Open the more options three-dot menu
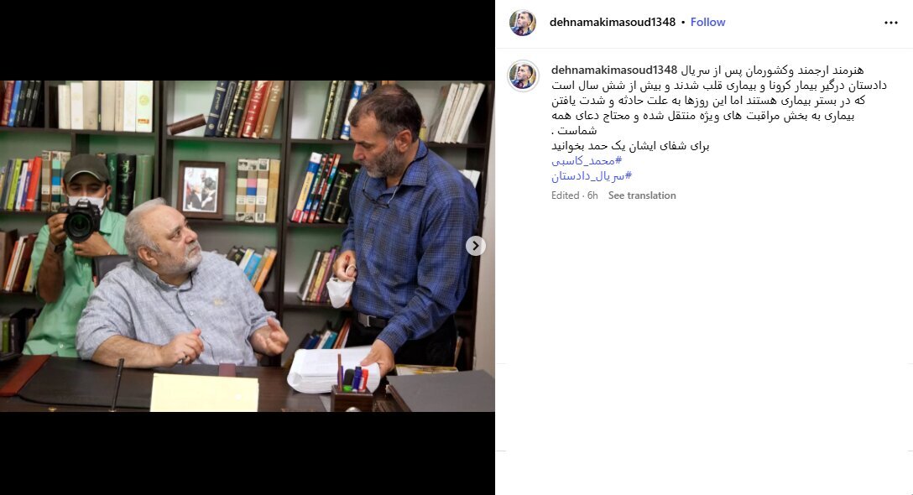Image resolution: width=913 pixels, height=495 pixels. 891,23
